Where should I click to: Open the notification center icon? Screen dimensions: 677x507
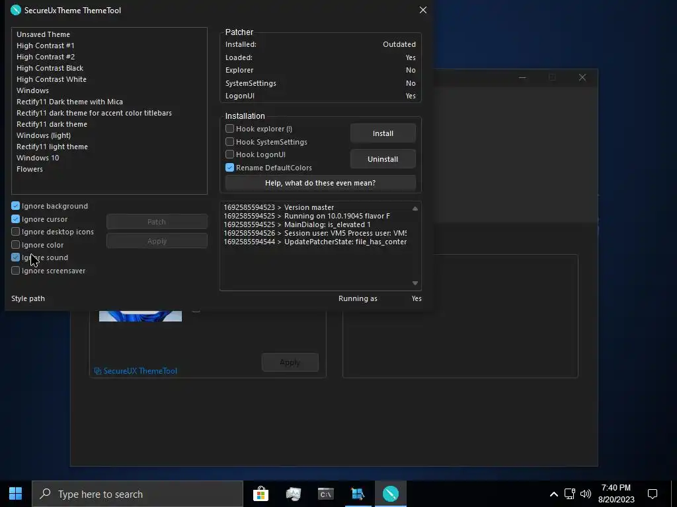coord(653,494)
